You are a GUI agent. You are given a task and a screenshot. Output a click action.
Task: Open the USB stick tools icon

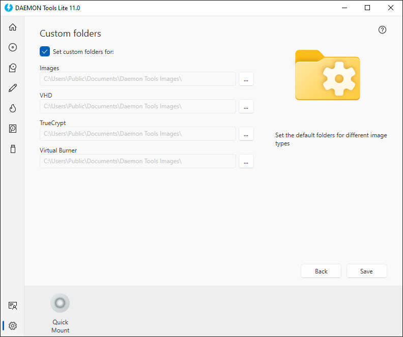coord(13,149)
